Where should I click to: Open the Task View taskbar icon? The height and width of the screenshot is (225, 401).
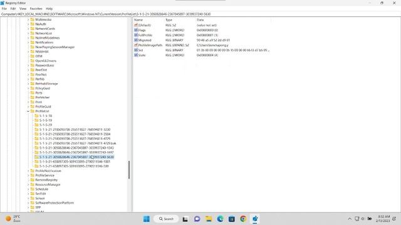[185, 219]
